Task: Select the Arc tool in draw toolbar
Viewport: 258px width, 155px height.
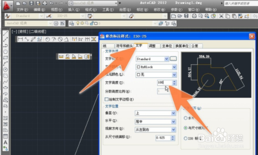Action: pyautogui.click(x=5, y=64)
